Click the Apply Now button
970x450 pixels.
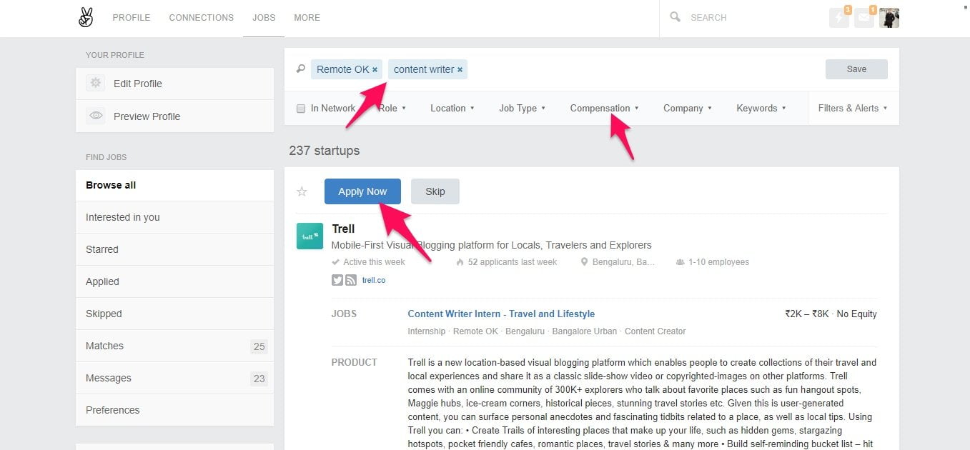coord(362,191)
